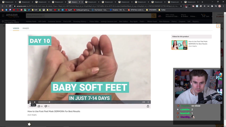The width and height of the screenshot is (226, 127).
Task: Open the Reddit bookmark icon
Action: tap(2, 10)
